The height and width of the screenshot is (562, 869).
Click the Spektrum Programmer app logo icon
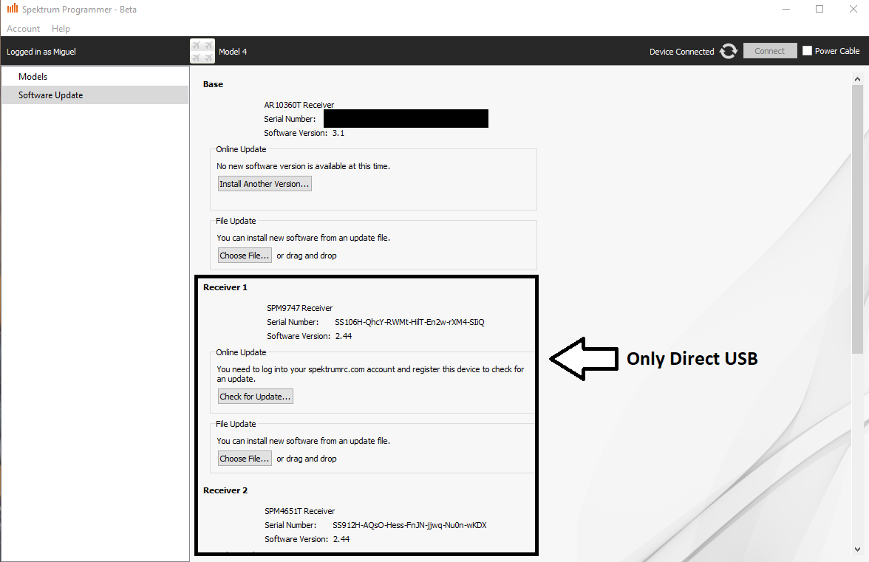click(x=13, y=9)
